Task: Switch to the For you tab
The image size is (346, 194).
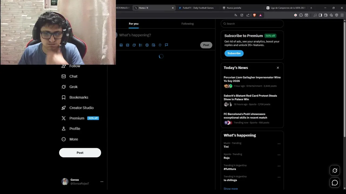Action: (x=134, y=24)
